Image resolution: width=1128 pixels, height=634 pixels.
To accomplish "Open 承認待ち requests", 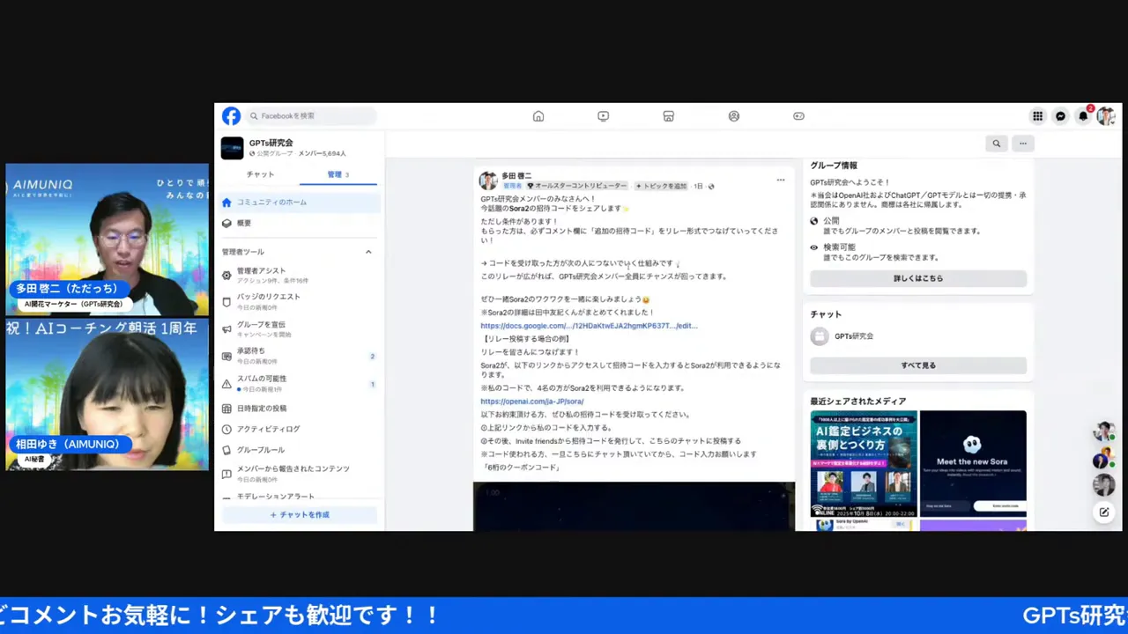I will click(x=300, y=356).
